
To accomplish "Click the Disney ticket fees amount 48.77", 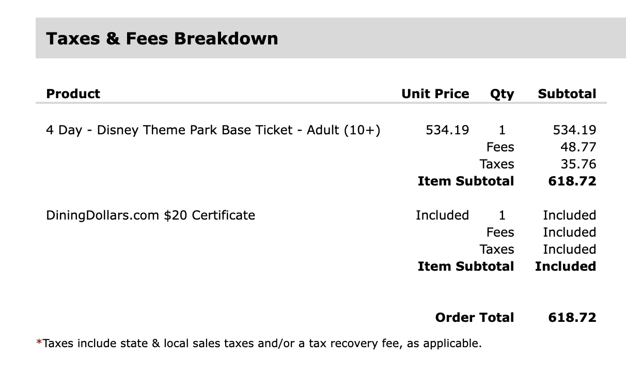I will [x=578, y=147].
